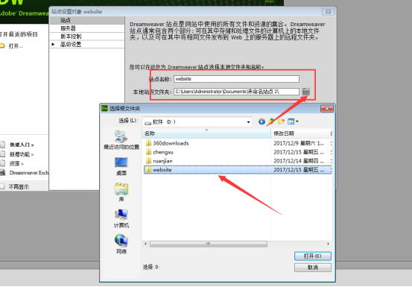Go up one folder level icon
Screen dimensions: 412x287
[x=271, y=122]
